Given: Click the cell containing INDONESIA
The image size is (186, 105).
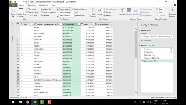Looking at the screenshot, I should click(x=48, y=37).
